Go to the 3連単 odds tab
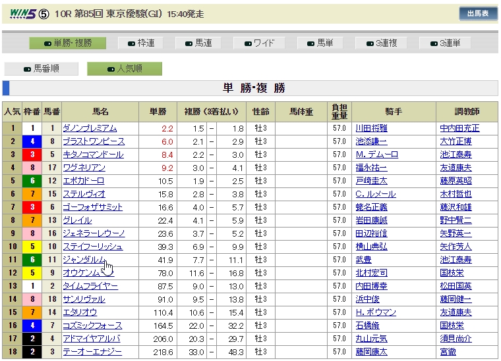Screen dimensions: 501x361 point(441,43)
